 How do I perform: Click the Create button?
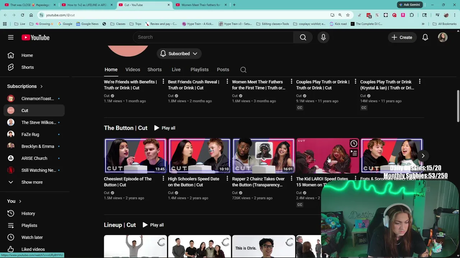click(x=402, y=37)
